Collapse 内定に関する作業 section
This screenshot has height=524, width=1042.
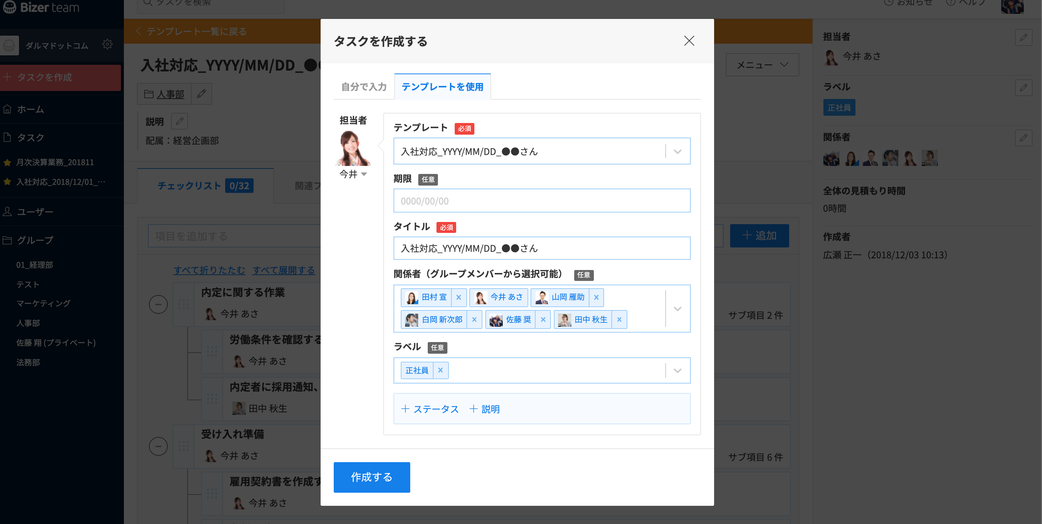point(158,304)
